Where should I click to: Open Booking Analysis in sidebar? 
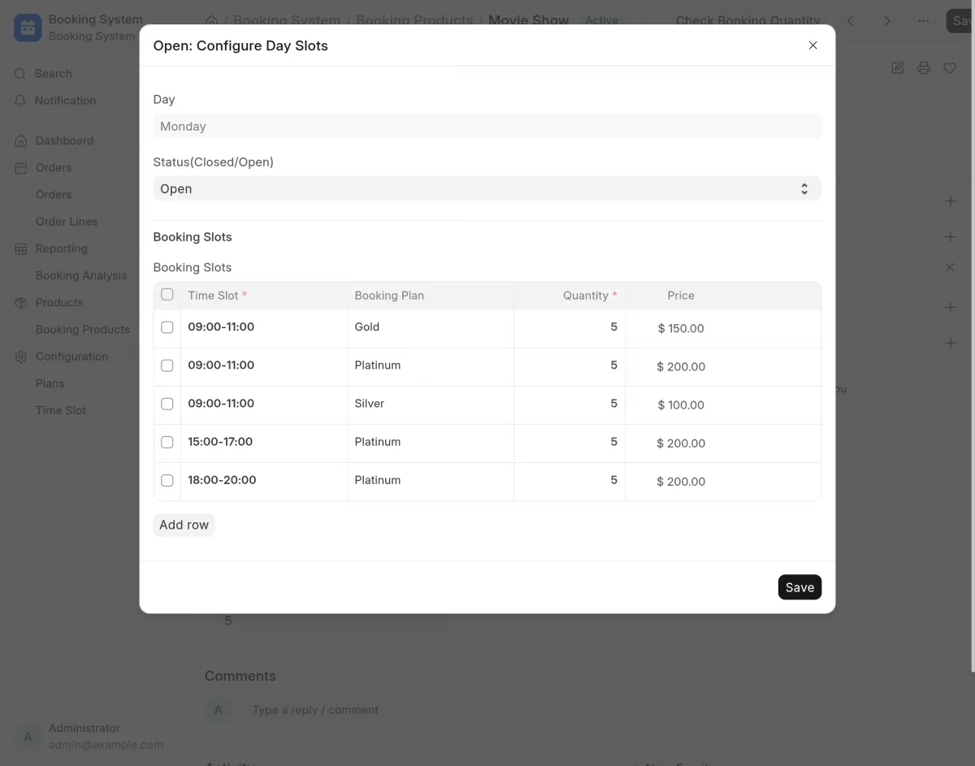tap(81, 275)
